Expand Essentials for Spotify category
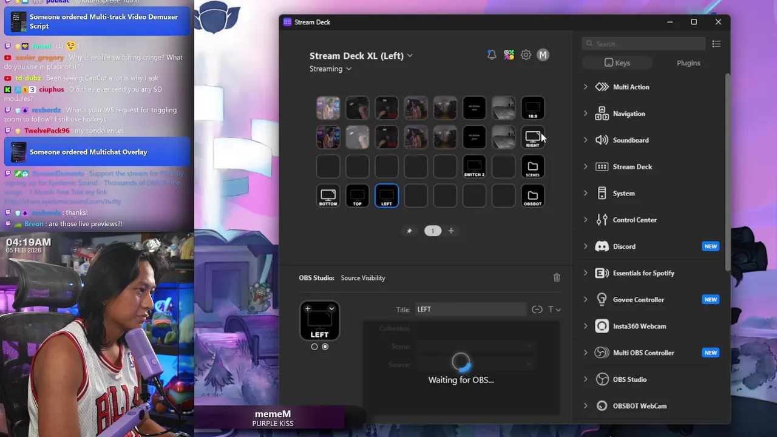The height and width of the screenshot is (437, 777). (x=585, y=273)
